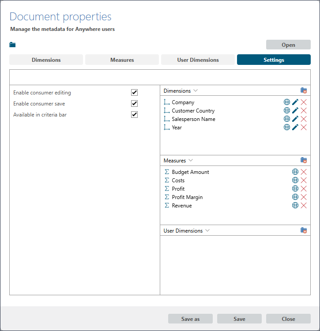This screenshot has height=331, width=320.
Task: Uncheck Enable consumer editing
Action: [135, 93]
